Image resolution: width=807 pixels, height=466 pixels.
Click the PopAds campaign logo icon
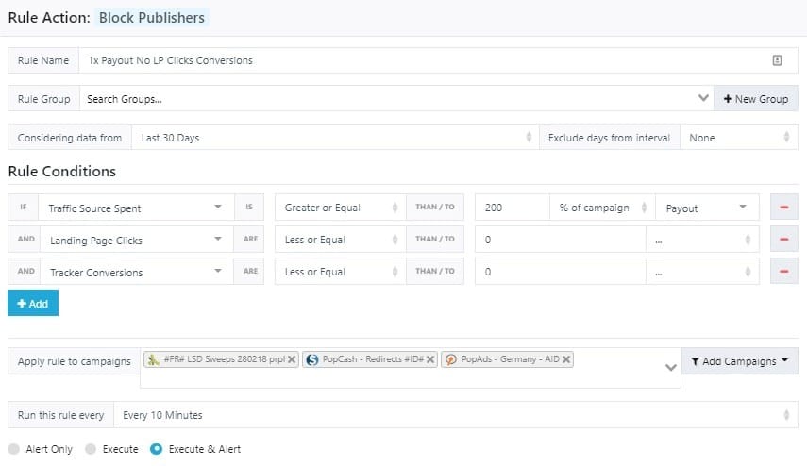click(450, 359)
